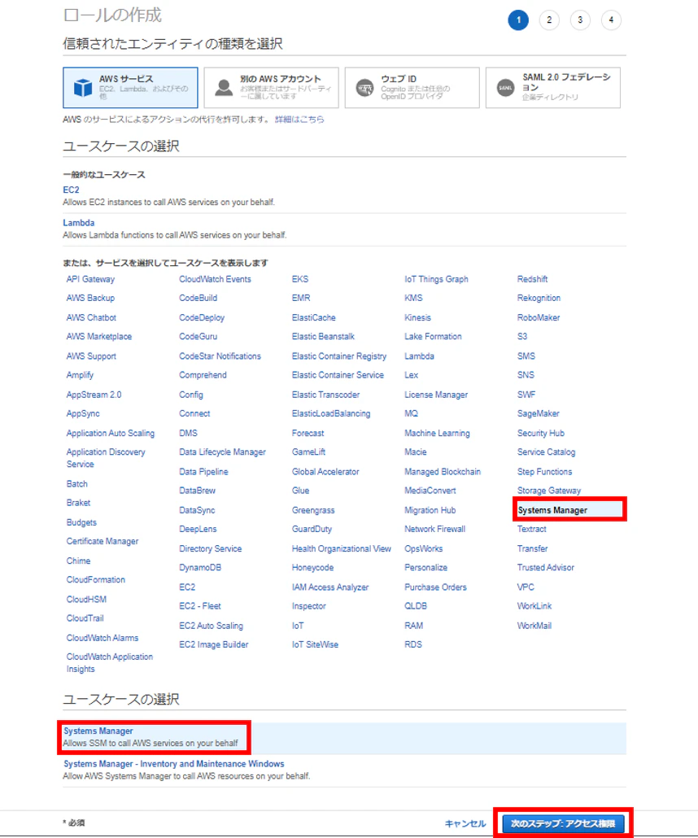
Task: Select SageMaker service
Action: (x=539, y=413)
